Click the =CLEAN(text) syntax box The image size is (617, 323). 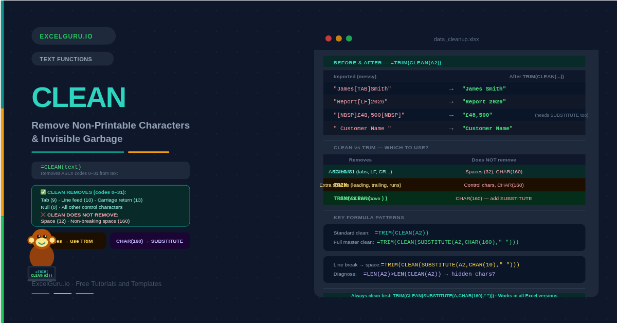(x=111, y=170)
